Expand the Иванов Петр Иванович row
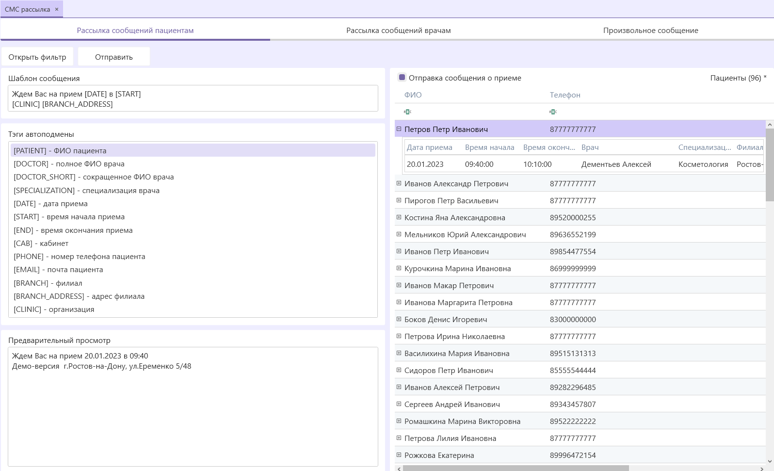774x471 pixels. (399, 251)
